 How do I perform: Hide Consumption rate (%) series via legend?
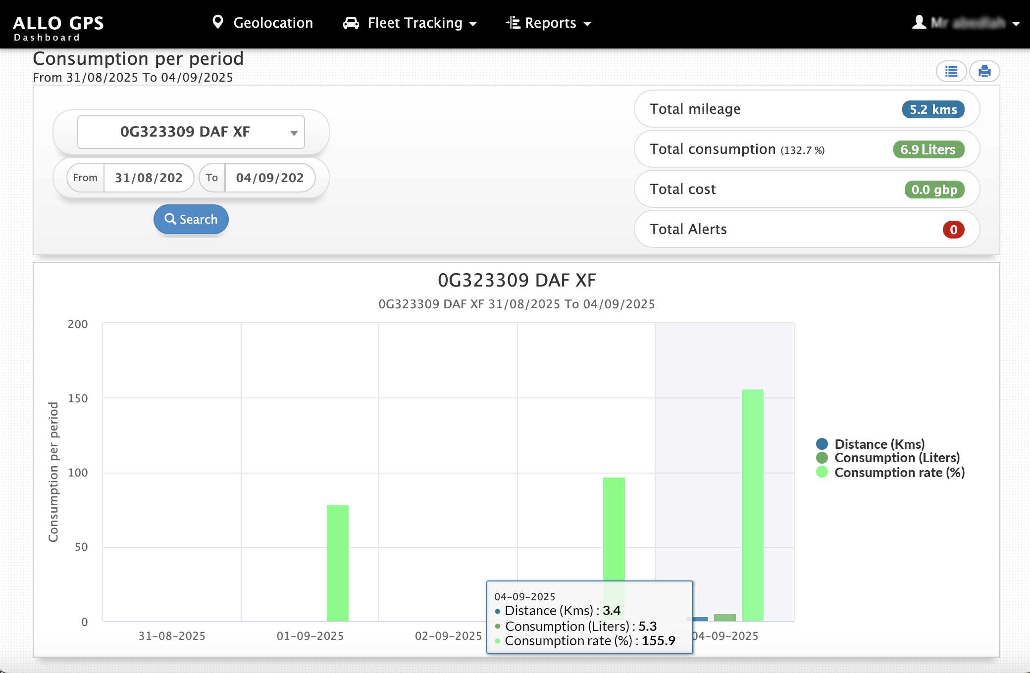(899, 473)
